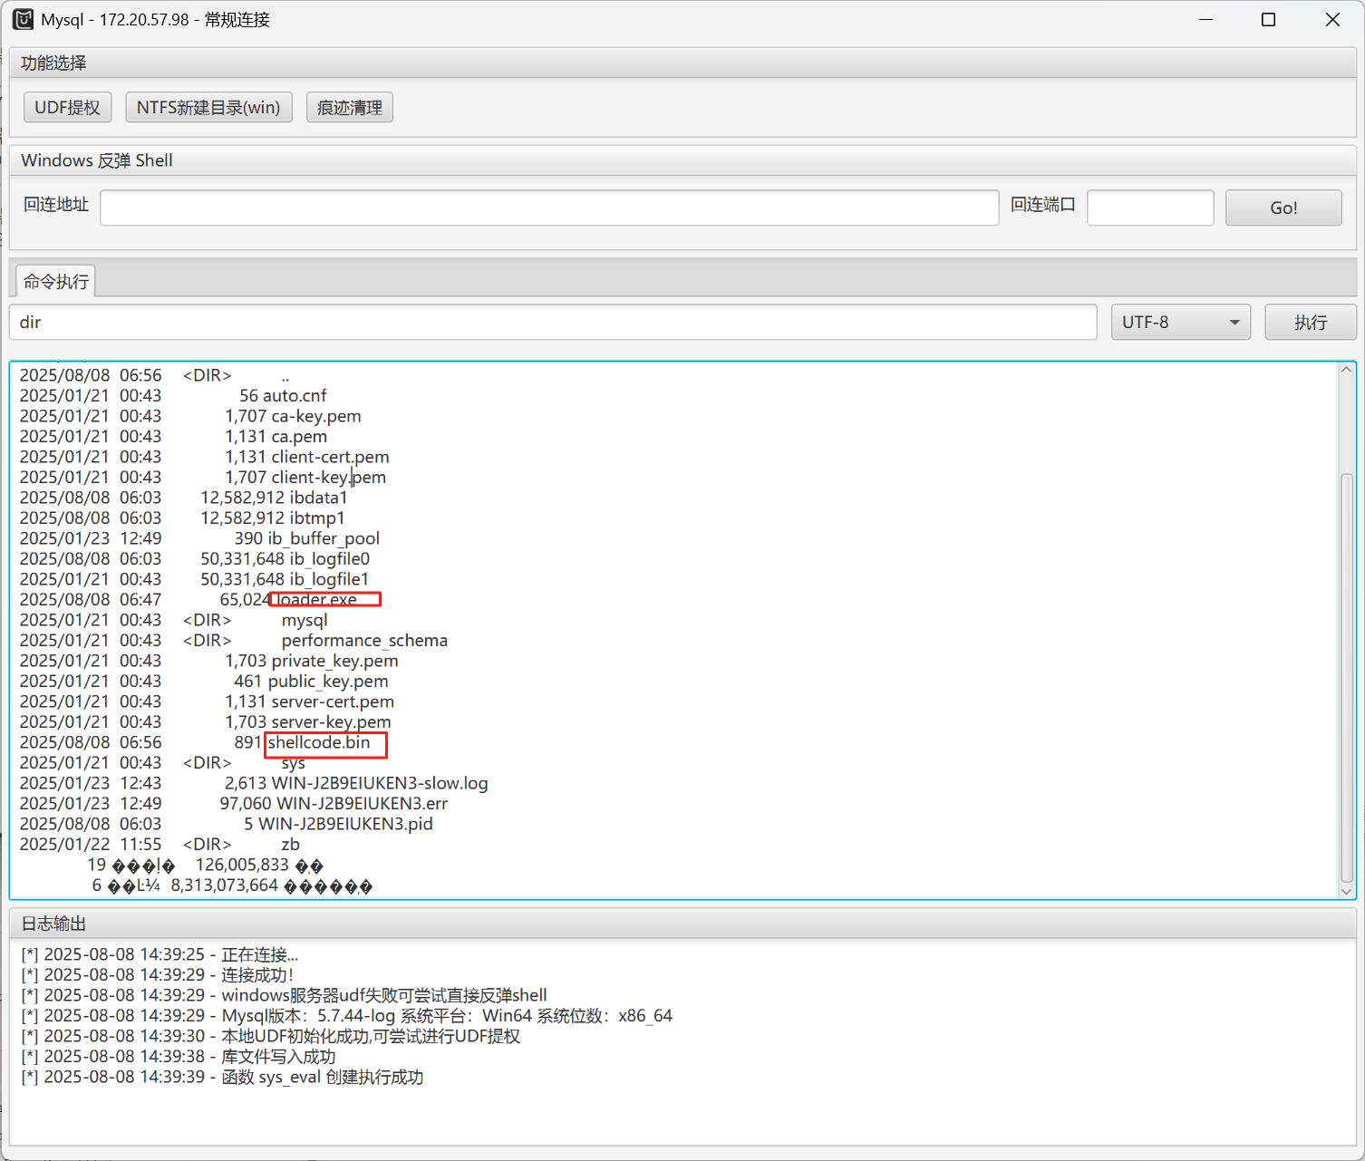Click the 连接成功! log line
1365x1161 pixels.
tap(157, 974)
